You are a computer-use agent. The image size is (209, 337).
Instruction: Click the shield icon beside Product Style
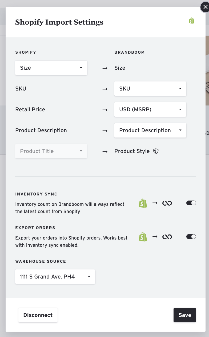click(x=156, y=151)
